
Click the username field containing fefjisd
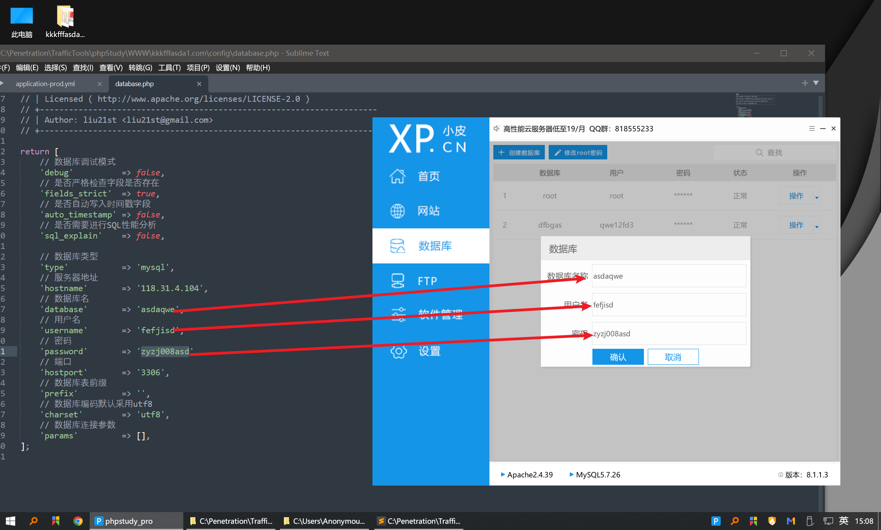(x=669, y=305)
